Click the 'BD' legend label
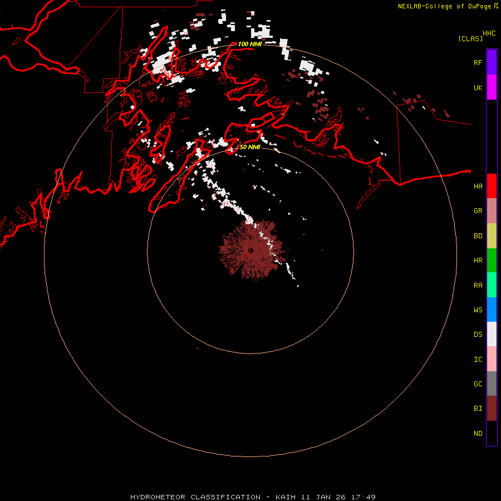The width and height of the screenshot is (501, 501). pos(478,236)
